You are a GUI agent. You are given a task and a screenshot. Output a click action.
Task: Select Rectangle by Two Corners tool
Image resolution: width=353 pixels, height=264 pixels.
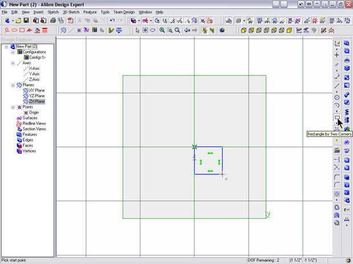pos(337,118)
